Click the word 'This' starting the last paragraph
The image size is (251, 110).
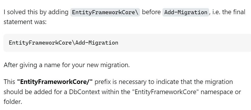click(9, 82)
